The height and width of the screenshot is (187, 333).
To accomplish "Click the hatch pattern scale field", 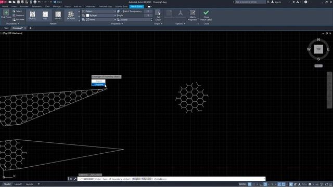I will (x=135, y=20).
